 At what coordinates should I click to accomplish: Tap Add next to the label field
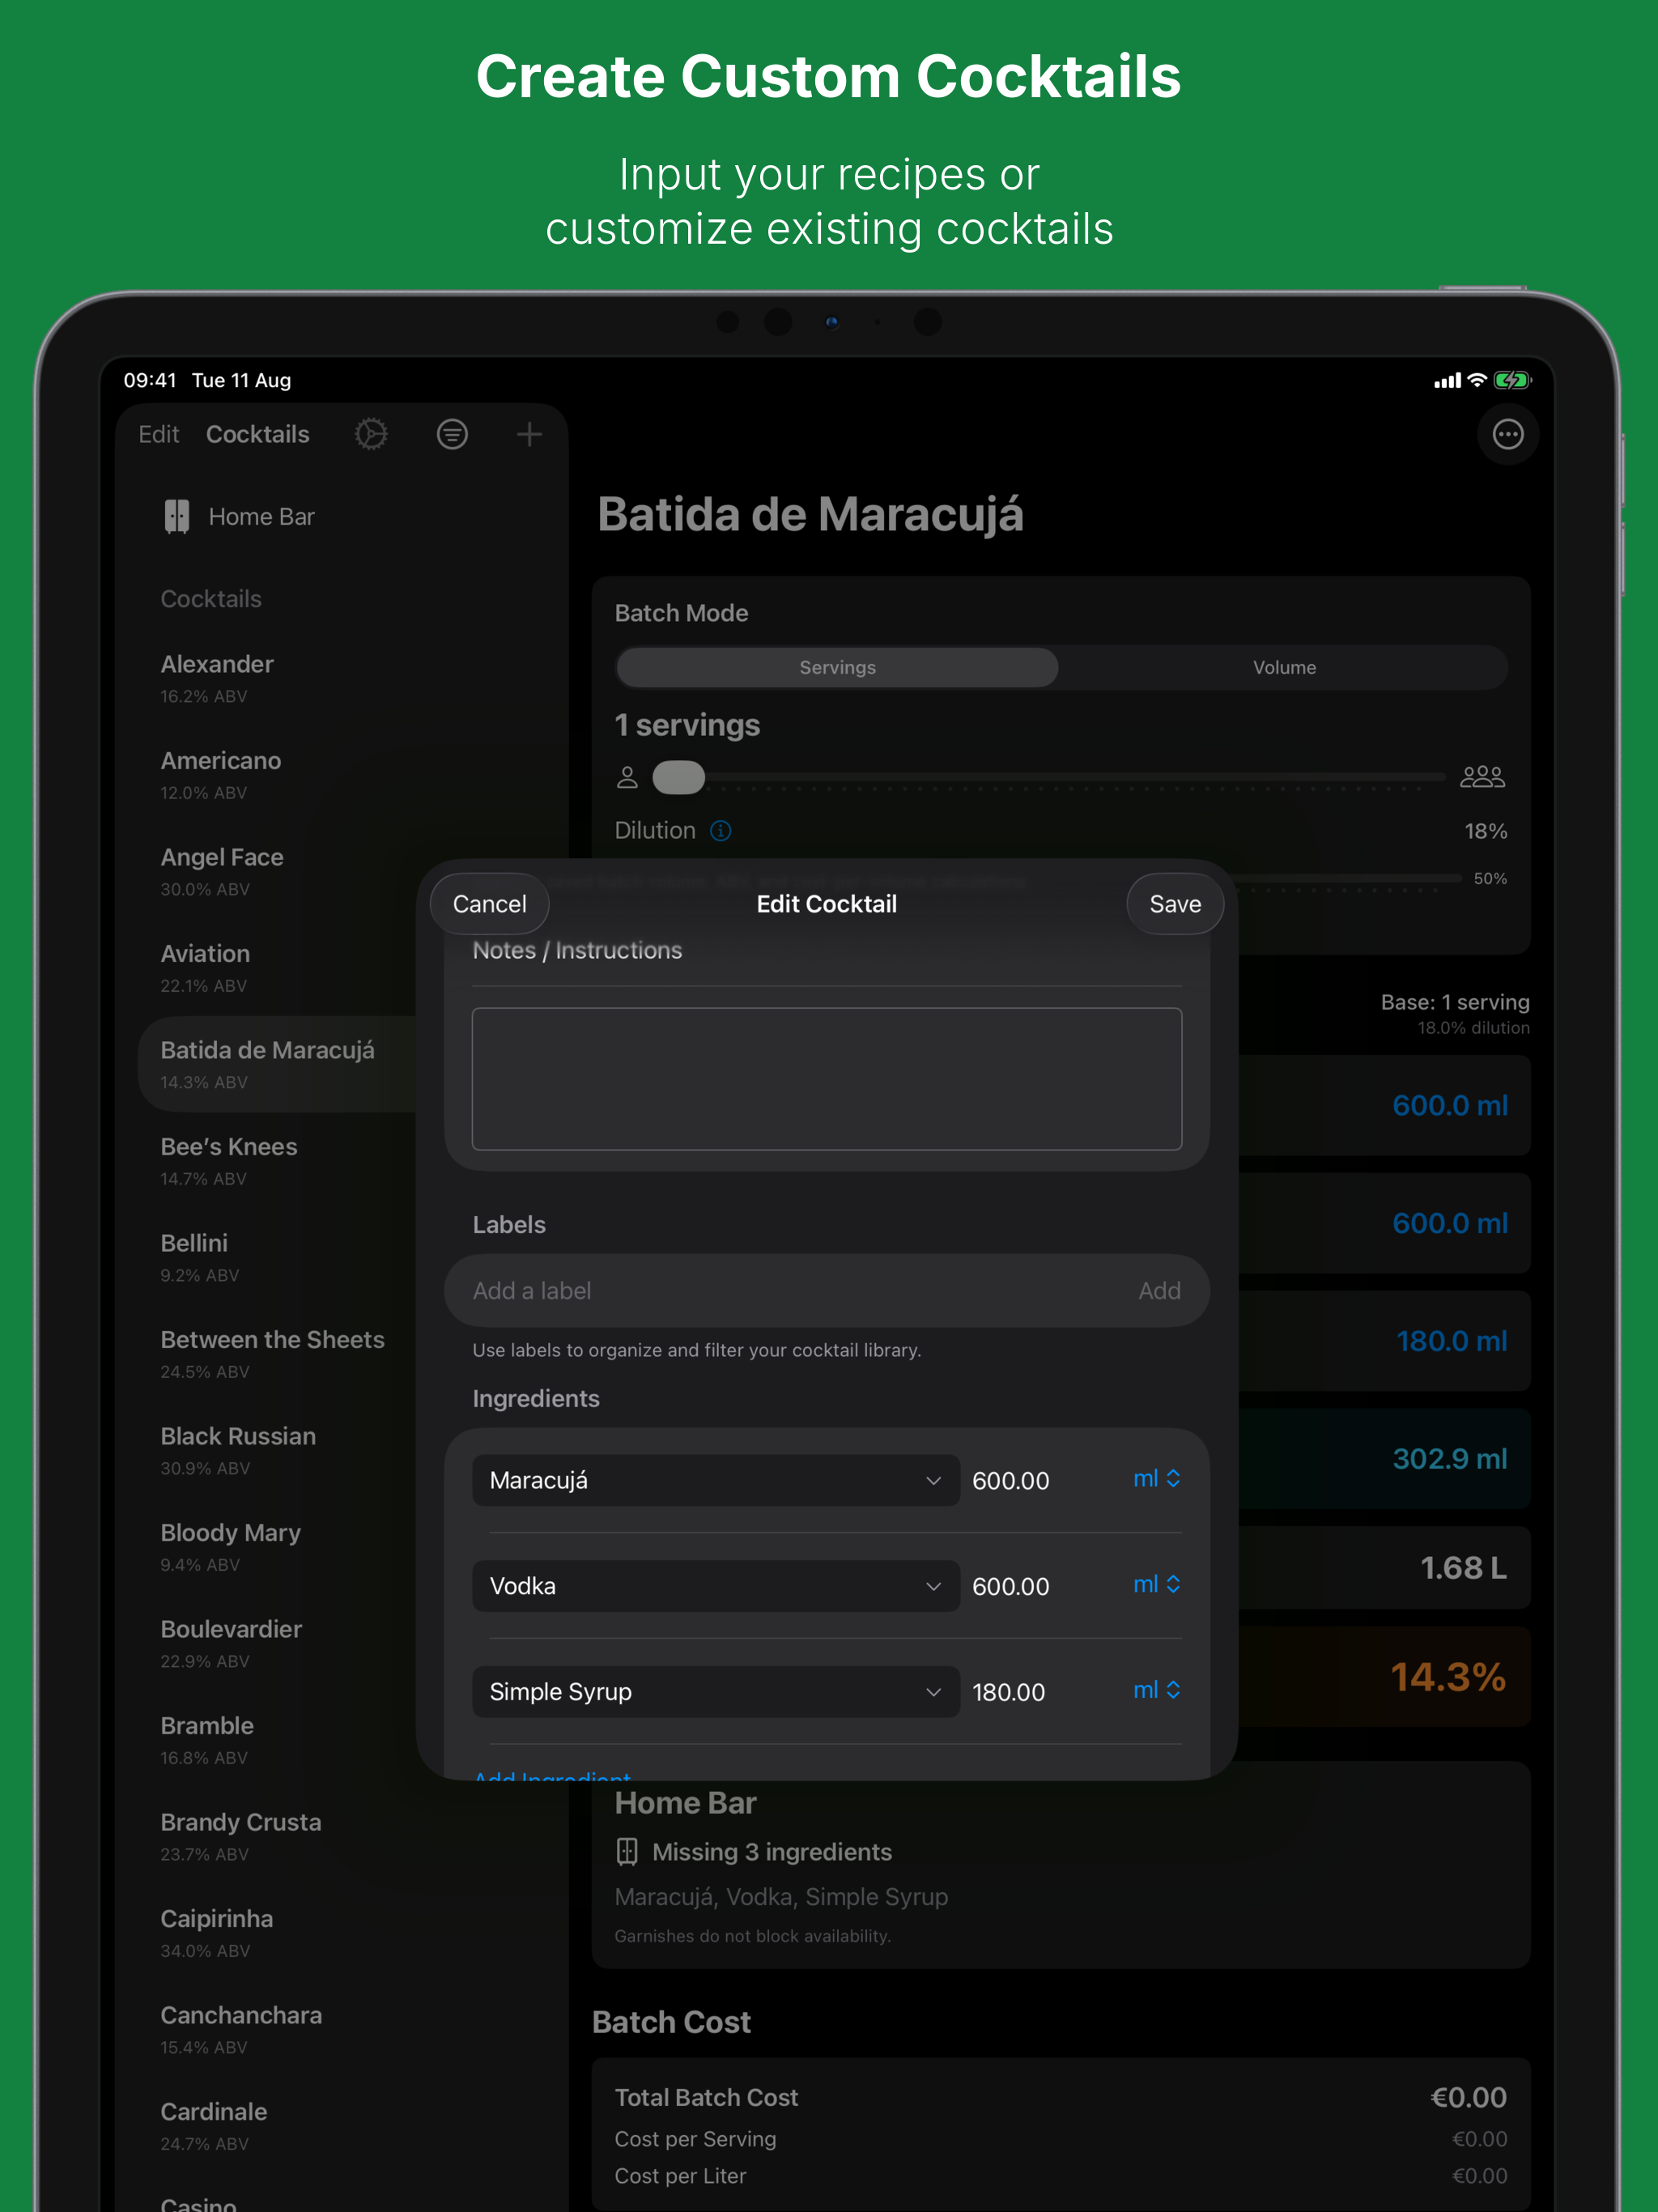pyautogui.click(x=1159, y=1290)
